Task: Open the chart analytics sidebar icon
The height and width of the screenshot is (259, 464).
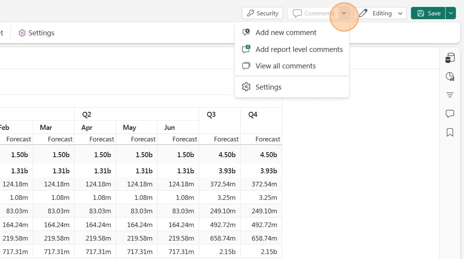Action: (x=450, y=76)
